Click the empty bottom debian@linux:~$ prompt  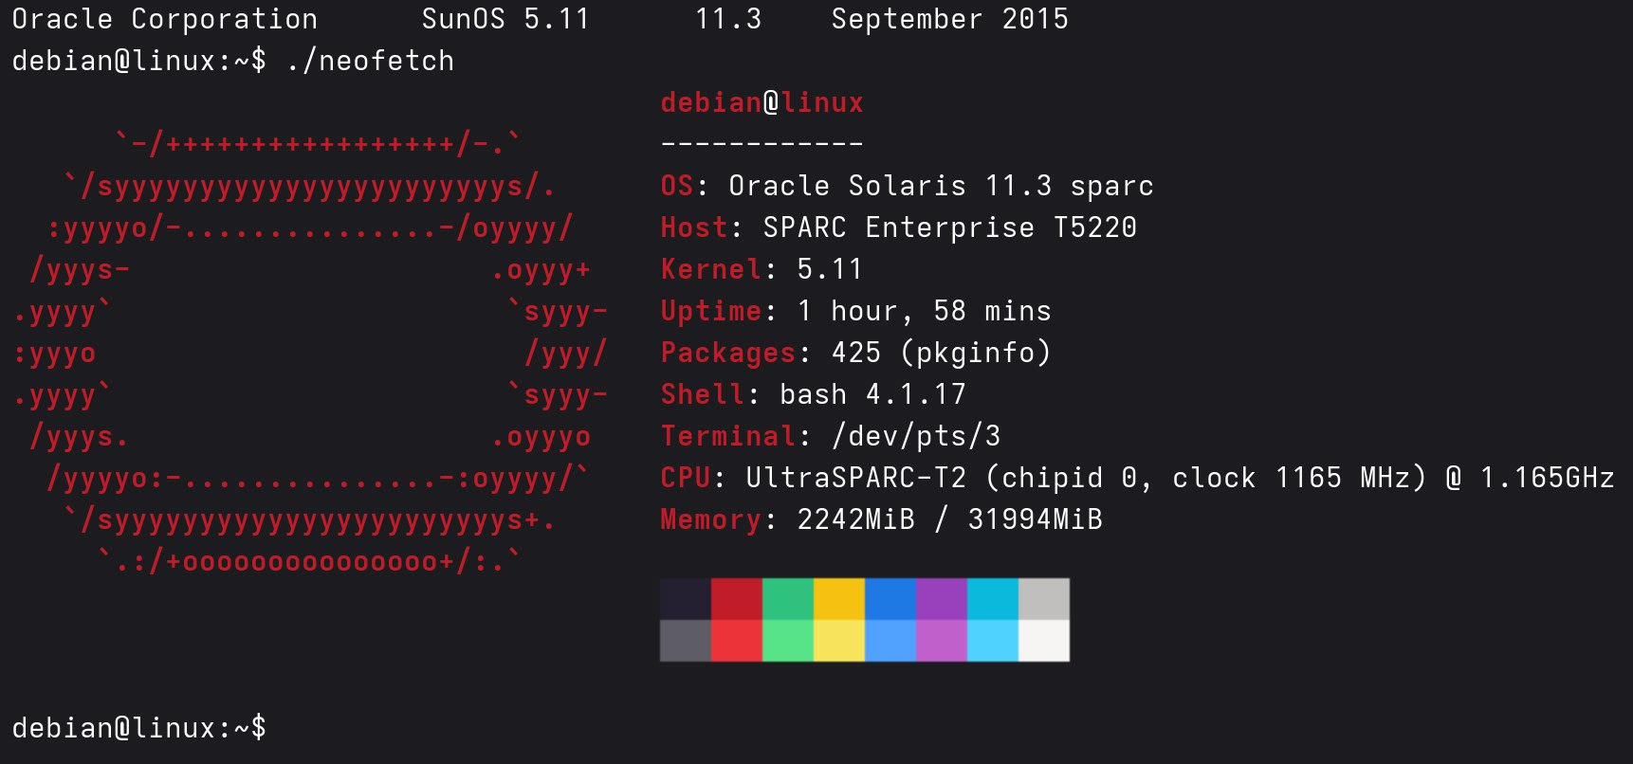pos(139,728)
